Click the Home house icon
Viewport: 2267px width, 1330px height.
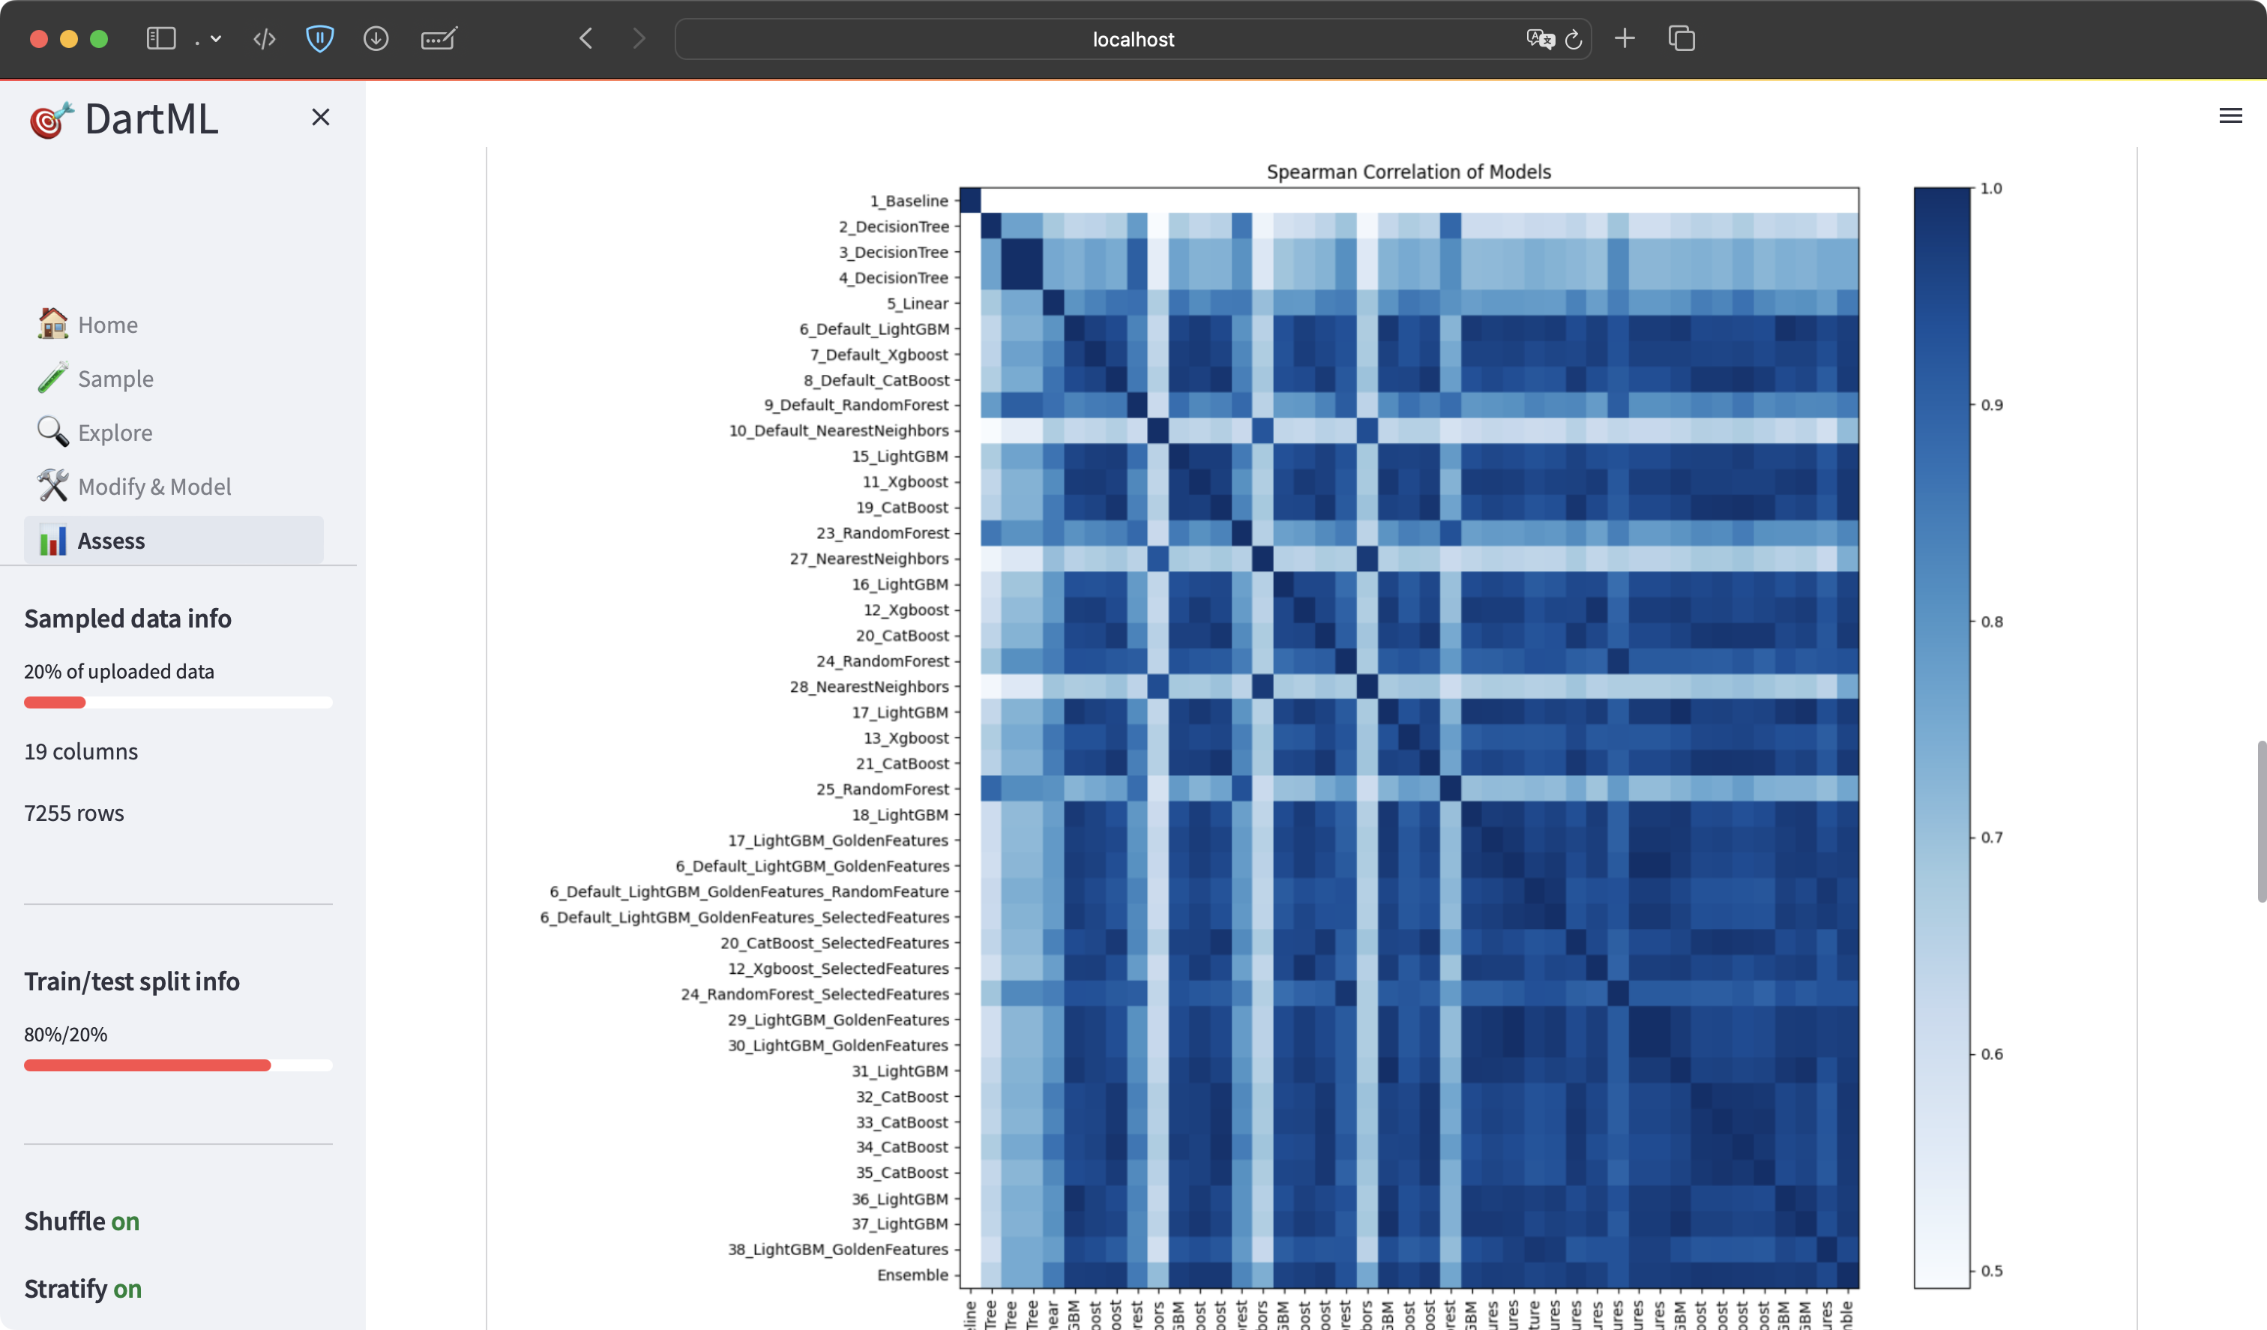52,323
